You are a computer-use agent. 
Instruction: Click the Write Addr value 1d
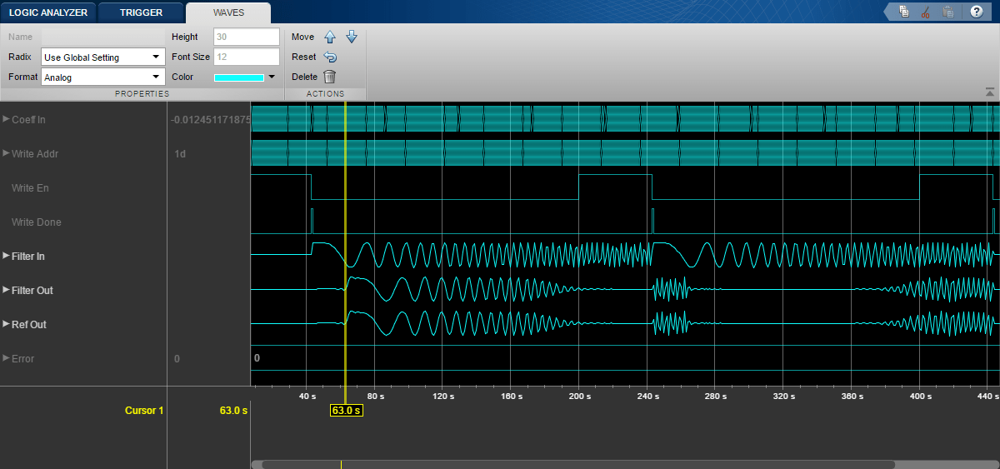180,153
